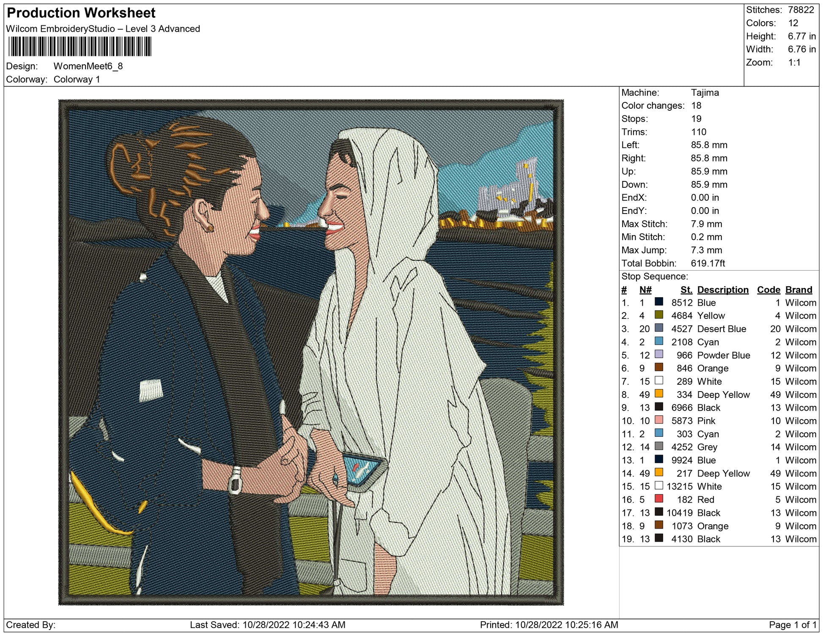
Task: Click the Desert Blue color swatch
Action: [x=658, y=328]
